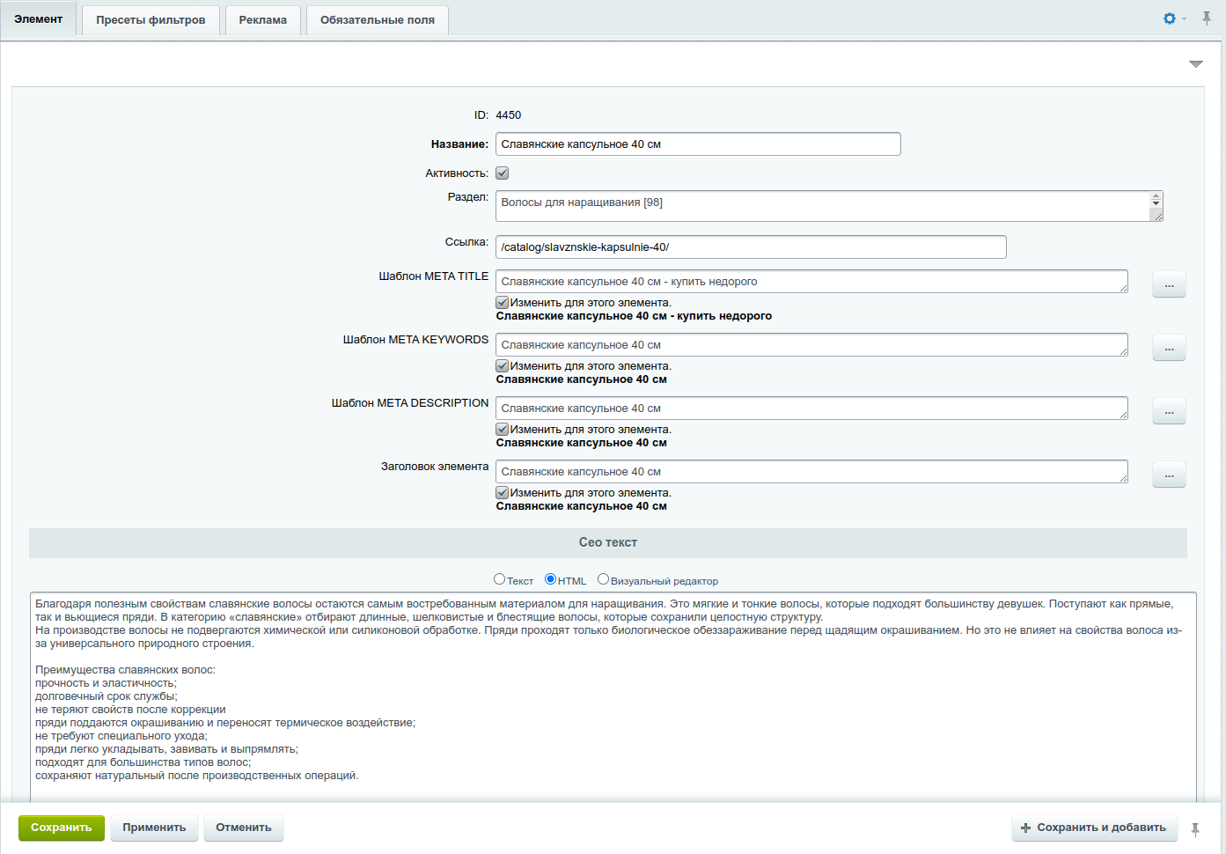Click the Отменить button

pos(244,828)
